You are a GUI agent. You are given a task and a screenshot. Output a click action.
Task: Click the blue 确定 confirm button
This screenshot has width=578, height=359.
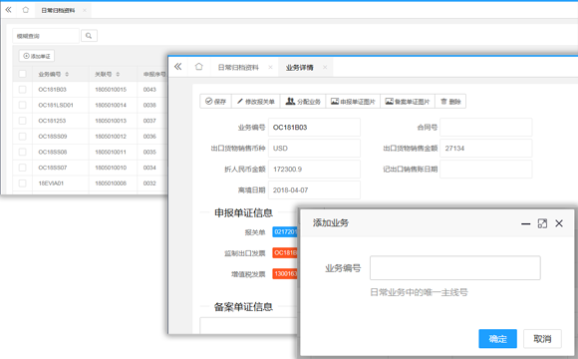497,339
